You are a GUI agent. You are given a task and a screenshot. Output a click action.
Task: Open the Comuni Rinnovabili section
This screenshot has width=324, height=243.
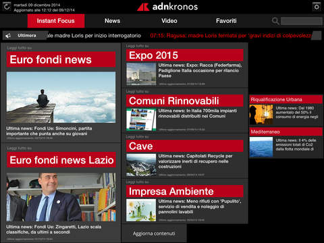pos(185,101)
